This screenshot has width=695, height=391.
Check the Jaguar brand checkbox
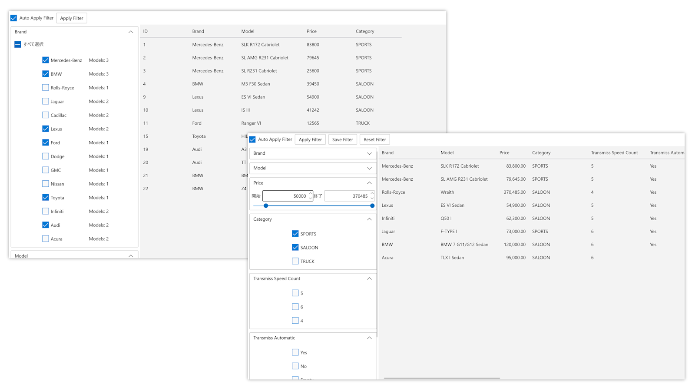(46, 101)
